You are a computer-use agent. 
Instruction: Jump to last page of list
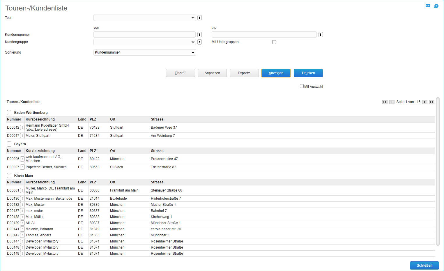[432, 102]
